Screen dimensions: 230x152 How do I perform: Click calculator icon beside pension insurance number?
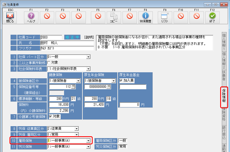pos(108,86)
